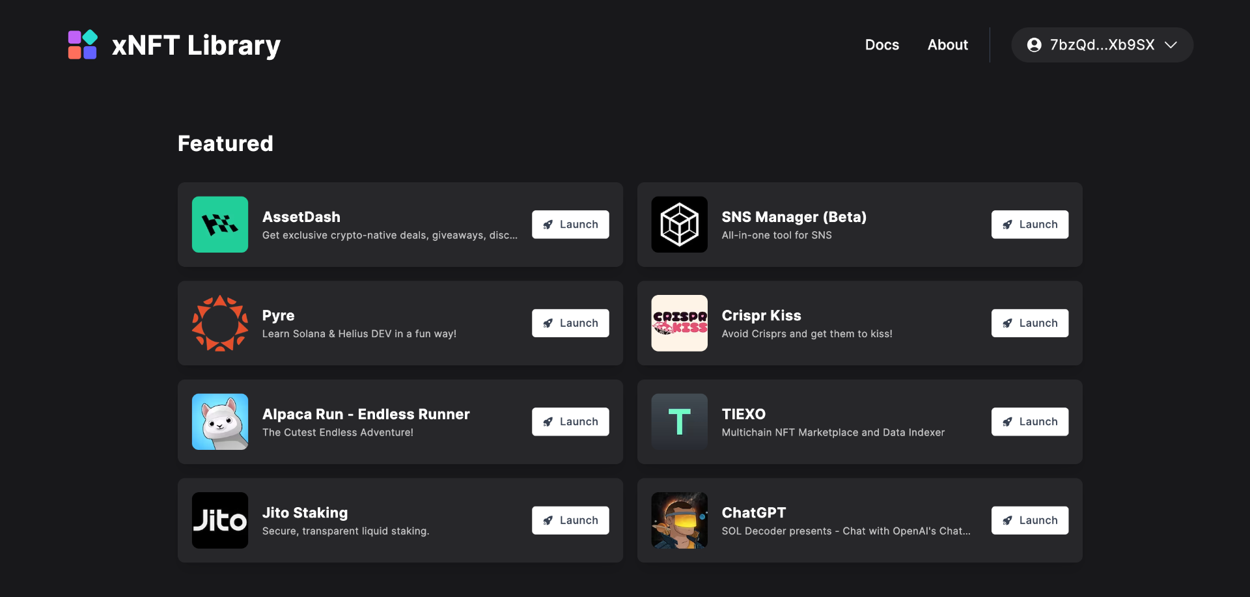1250x597 pixels.
Task: Launch SNS Manager (Beta)
Action: [1030, 225]
